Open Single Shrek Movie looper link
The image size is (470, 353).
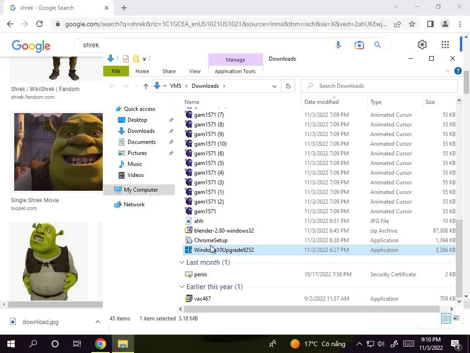[x=35, y=200]
